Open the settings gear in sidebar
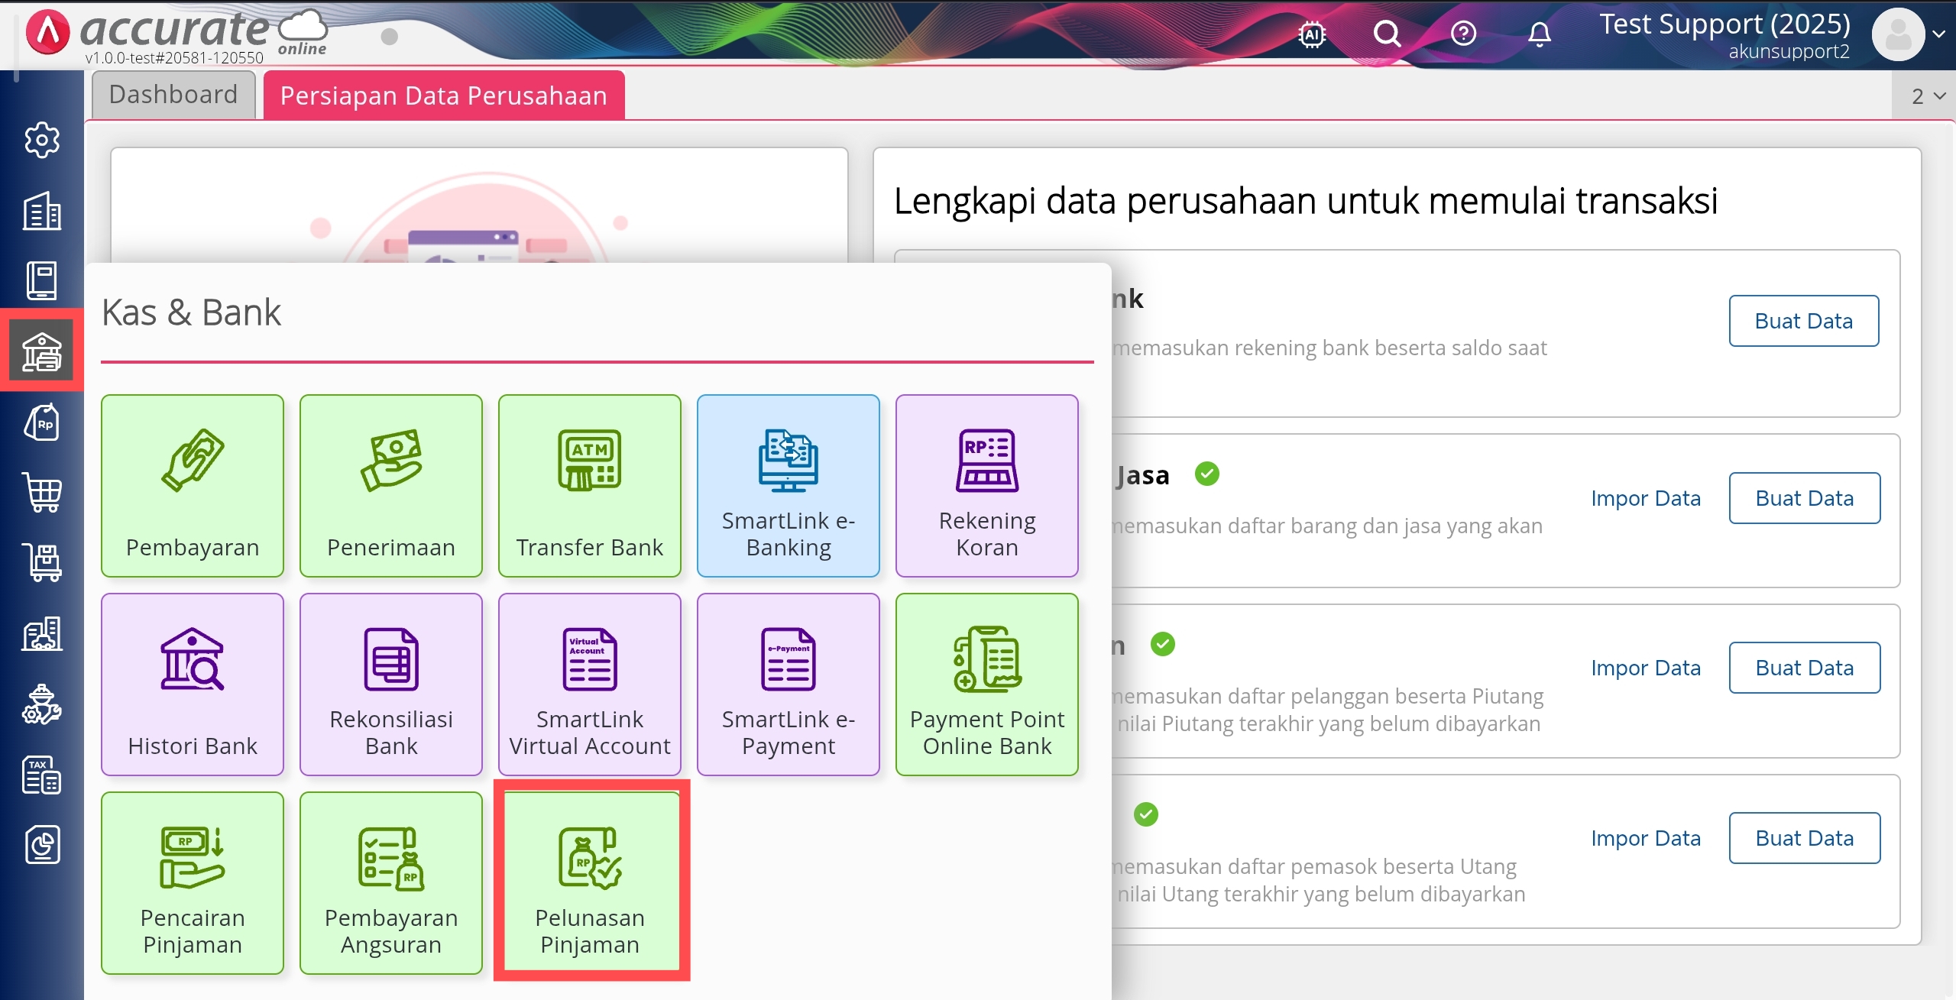 coord(42,141)
